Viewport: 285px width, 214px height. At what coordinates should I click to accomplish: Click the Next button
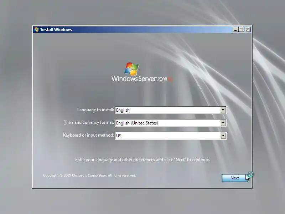pyautogui.click(x=235, y=178)
